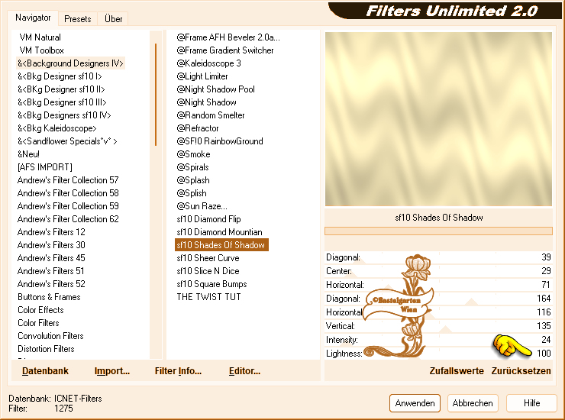Open the Editor... button
The height and width of the screenshot is (420, 565).
(244, 371)
